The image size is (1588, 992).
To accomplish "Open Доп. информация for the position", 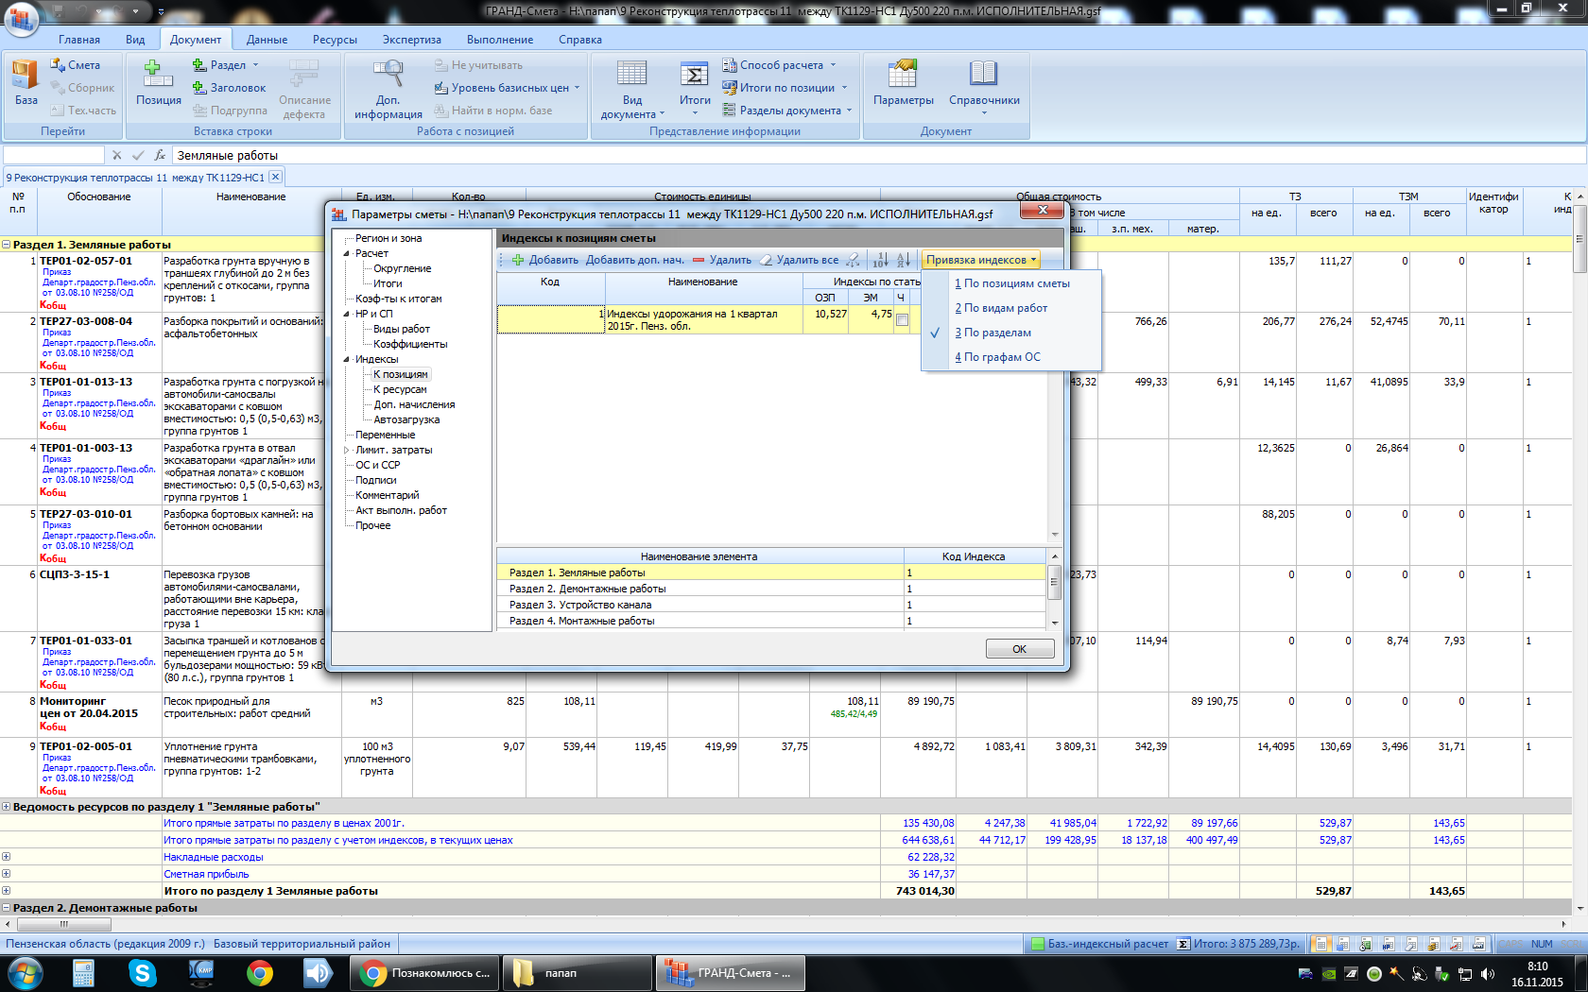I will click(388, 90).
